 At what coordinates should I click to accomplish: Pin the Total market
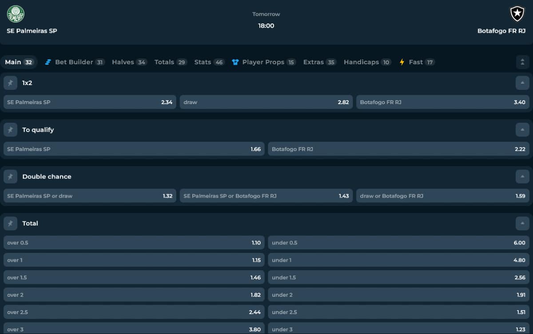pyautogui.click(x=10, y=223)
